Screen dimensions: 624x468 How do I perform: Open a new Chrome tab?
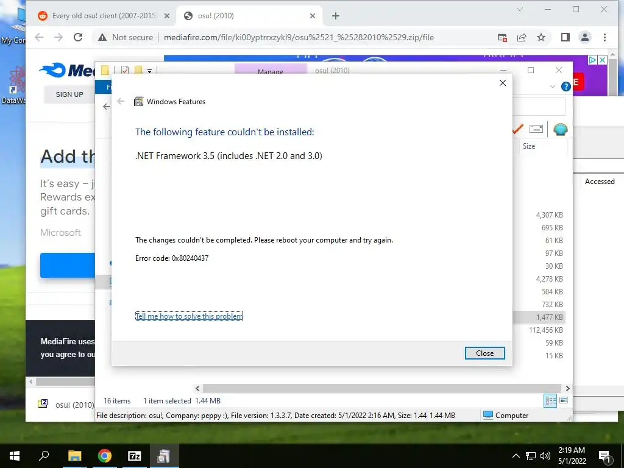(x=336, y=16)
